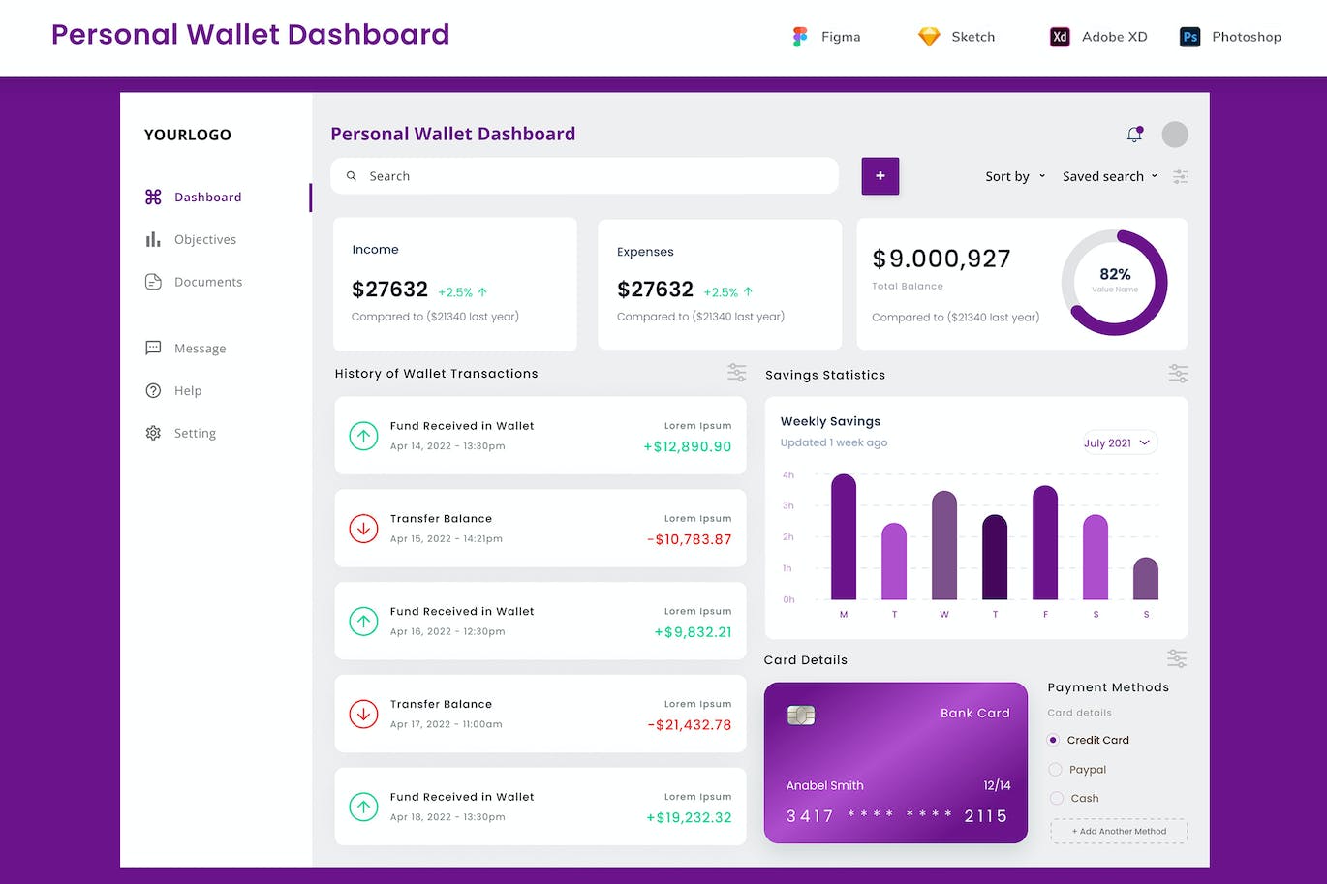This screenshot has height=884, width=1327.
Task: Go to Dashboard in the sidebar
Action: tap(207, 197)
